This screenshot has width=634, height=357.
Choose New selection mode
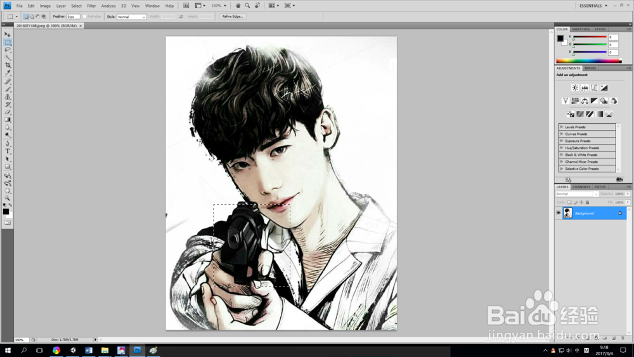pos(26,16)
